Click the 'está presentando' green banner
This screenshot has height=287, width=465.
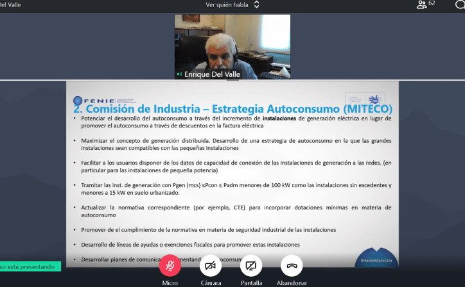(x=30, y=266)
